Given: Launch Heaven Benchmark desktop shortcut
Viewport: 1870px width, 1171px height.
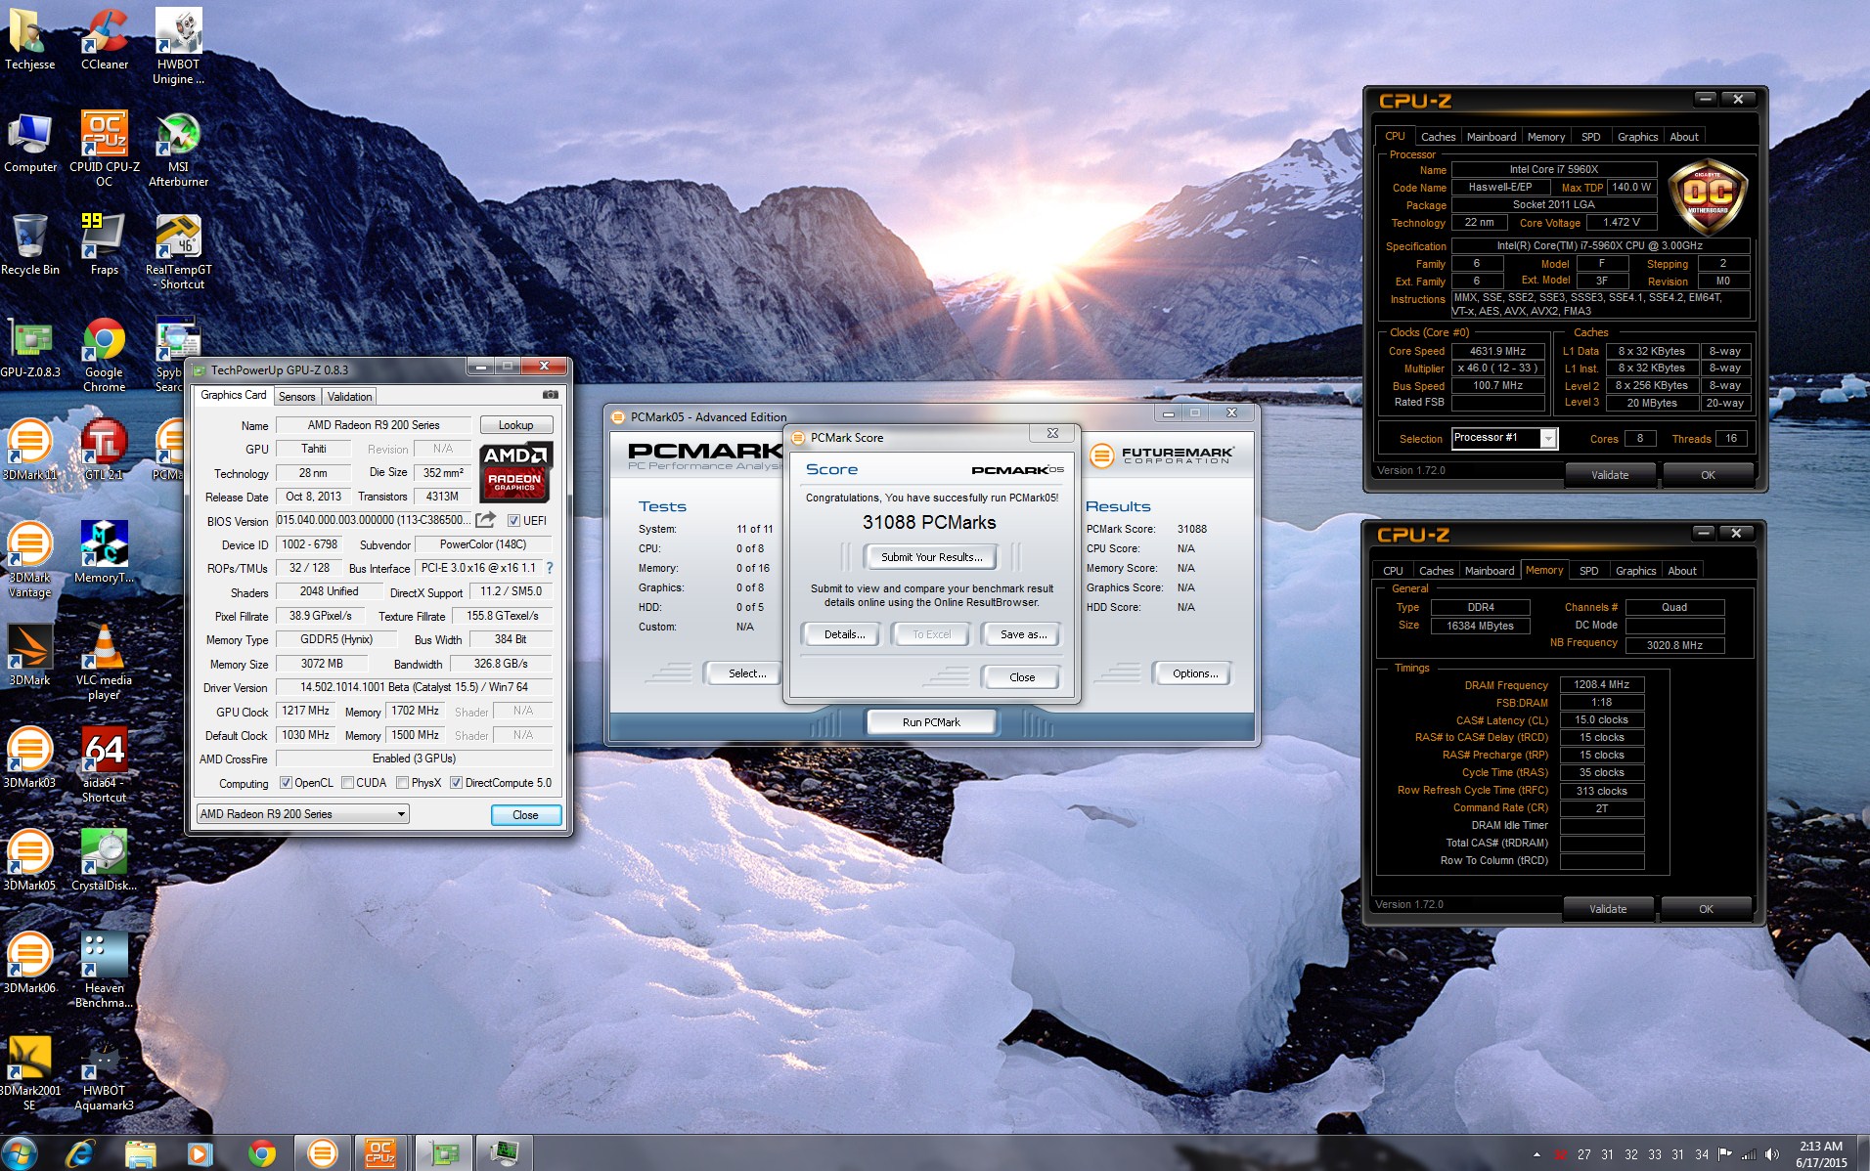Looking at the screenshot, I should (104, 970).
